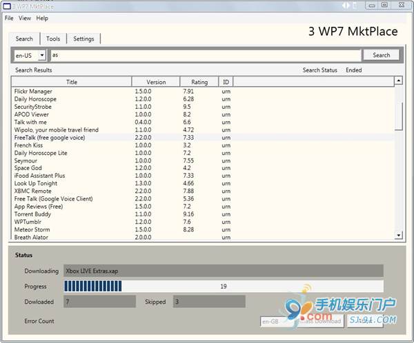This screenshot has width=414, height=343.
Task: Select the 'WPTumblr' row
Action: pos(203,222)
